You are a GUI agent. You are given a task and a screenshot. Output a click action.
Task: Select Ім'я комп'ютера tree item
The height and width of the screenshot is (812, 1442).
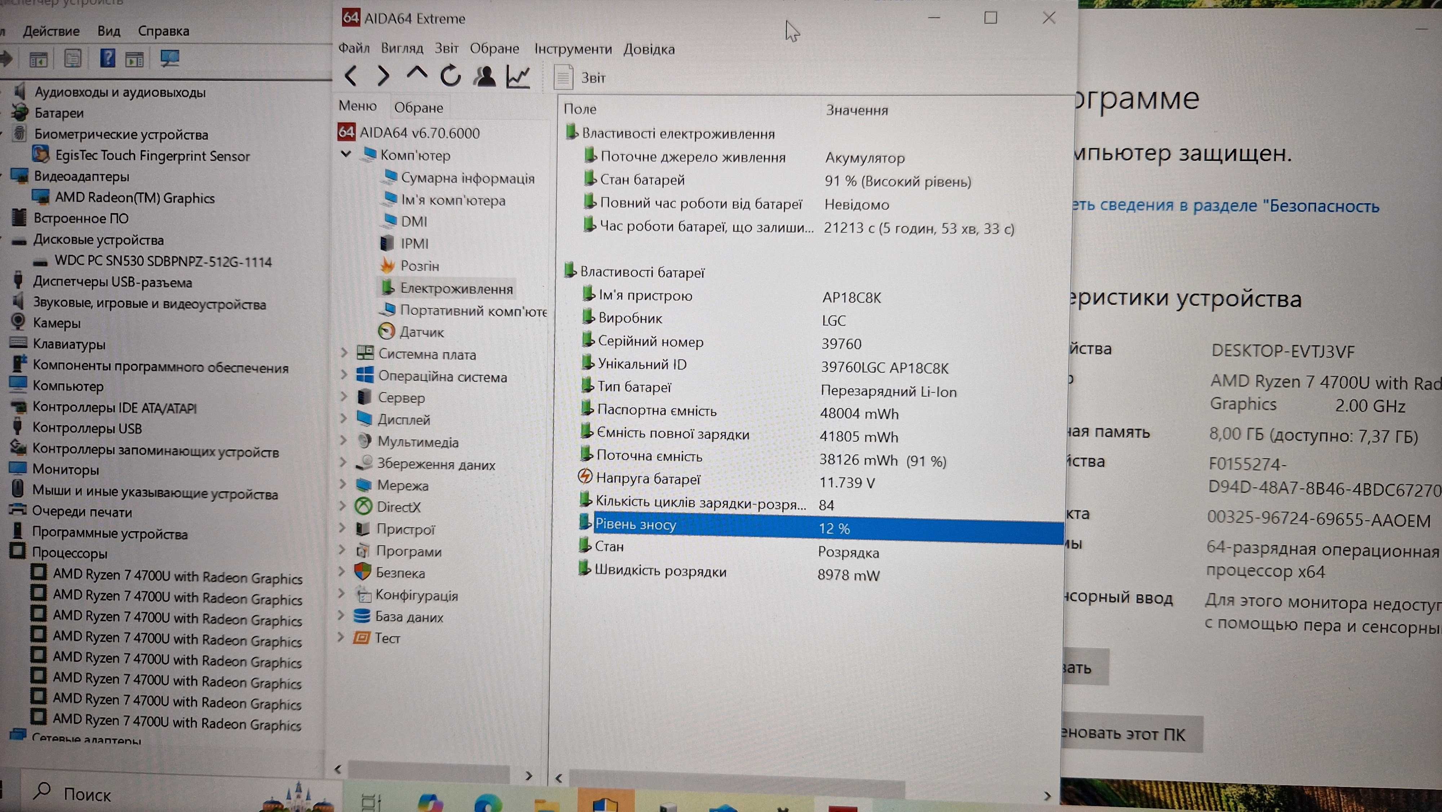click(453, 200)
